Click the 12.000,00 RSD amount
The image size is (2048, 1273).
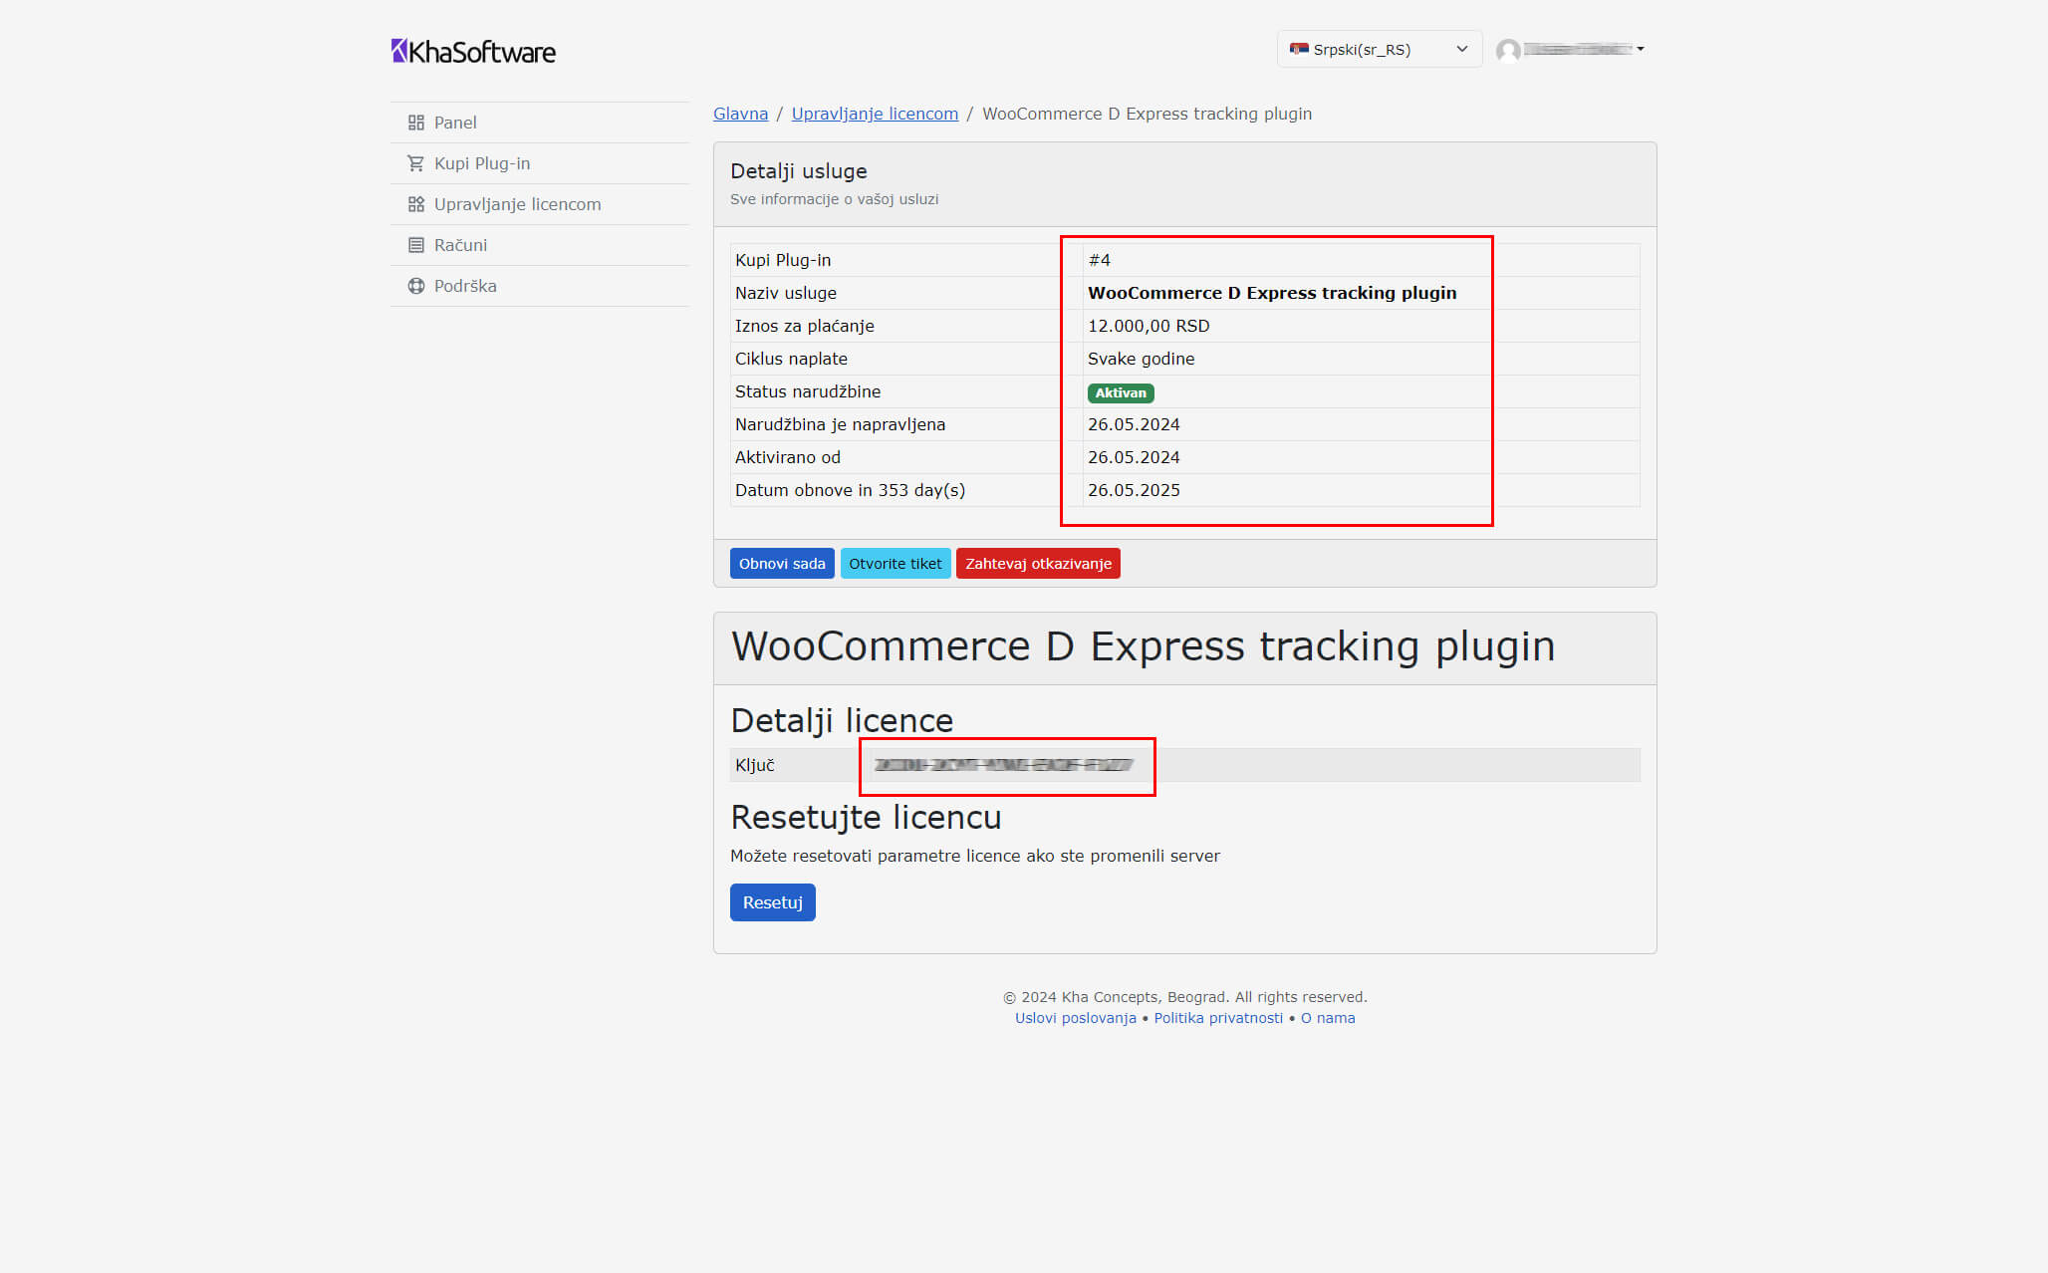click(x=1149, y=326)
